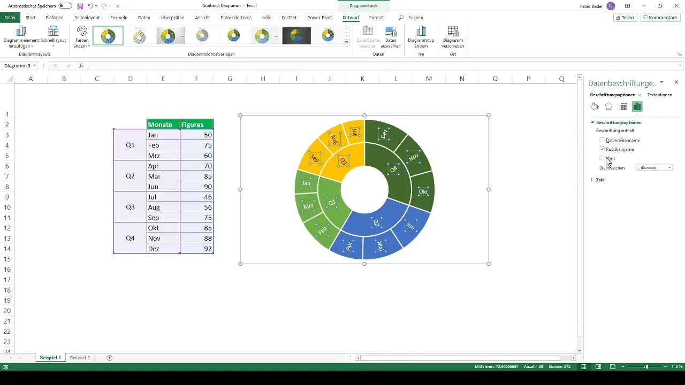The height and width of the screenshot is (385, 685).
Task: Switch to Normal view in status bar
Action: pos(584,366)
